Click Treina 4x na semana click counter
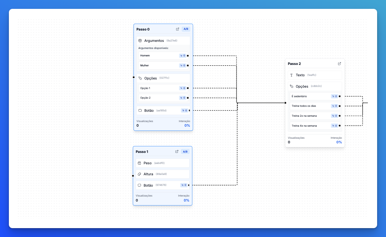 point(334,126)
